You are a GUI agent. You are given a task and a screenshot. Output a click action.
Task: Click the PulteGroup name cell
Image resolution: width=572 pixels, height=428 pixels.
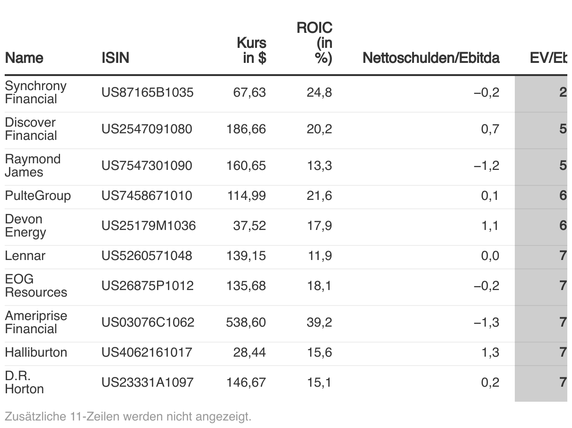pos(38,196)
